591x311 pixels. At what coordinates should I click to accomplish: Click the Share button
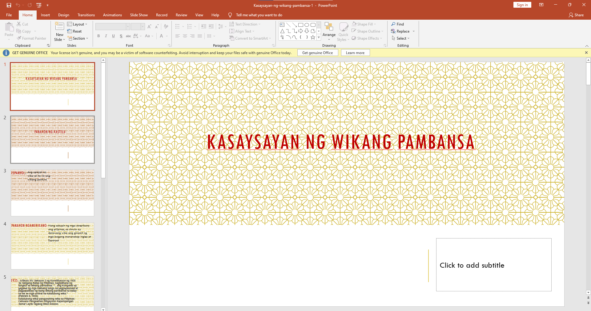[x=576, y=15]
